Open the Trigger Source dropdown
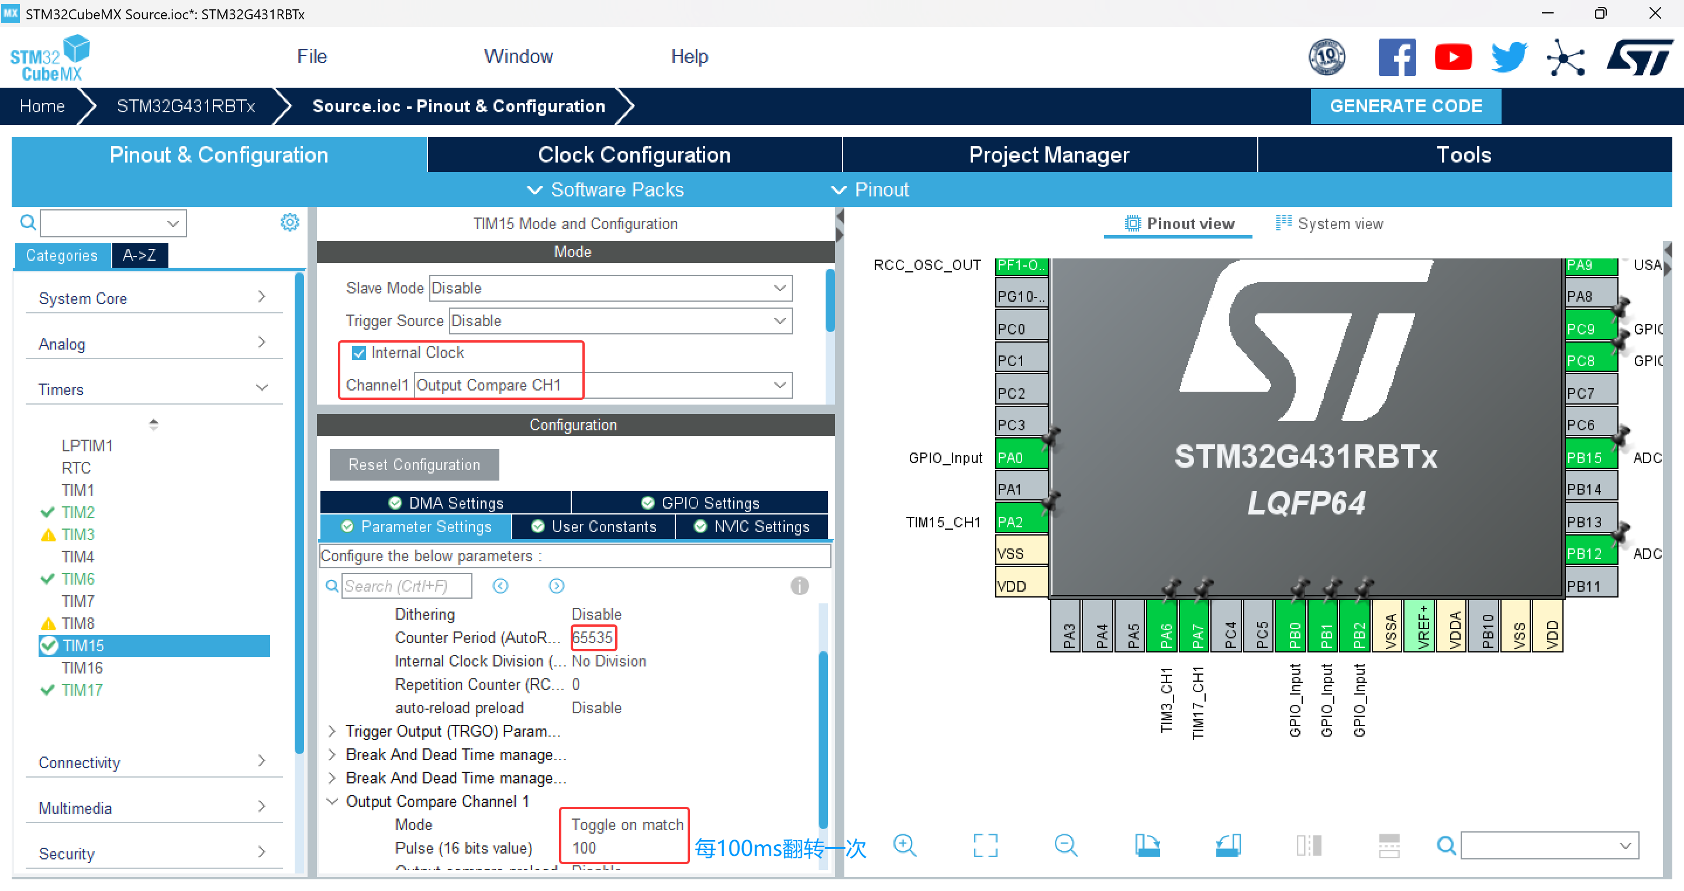The image size is (1684, 891). pyautogui.click(x=620, y=321)
